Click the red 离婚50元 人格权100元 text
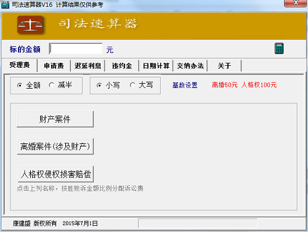 244,85
